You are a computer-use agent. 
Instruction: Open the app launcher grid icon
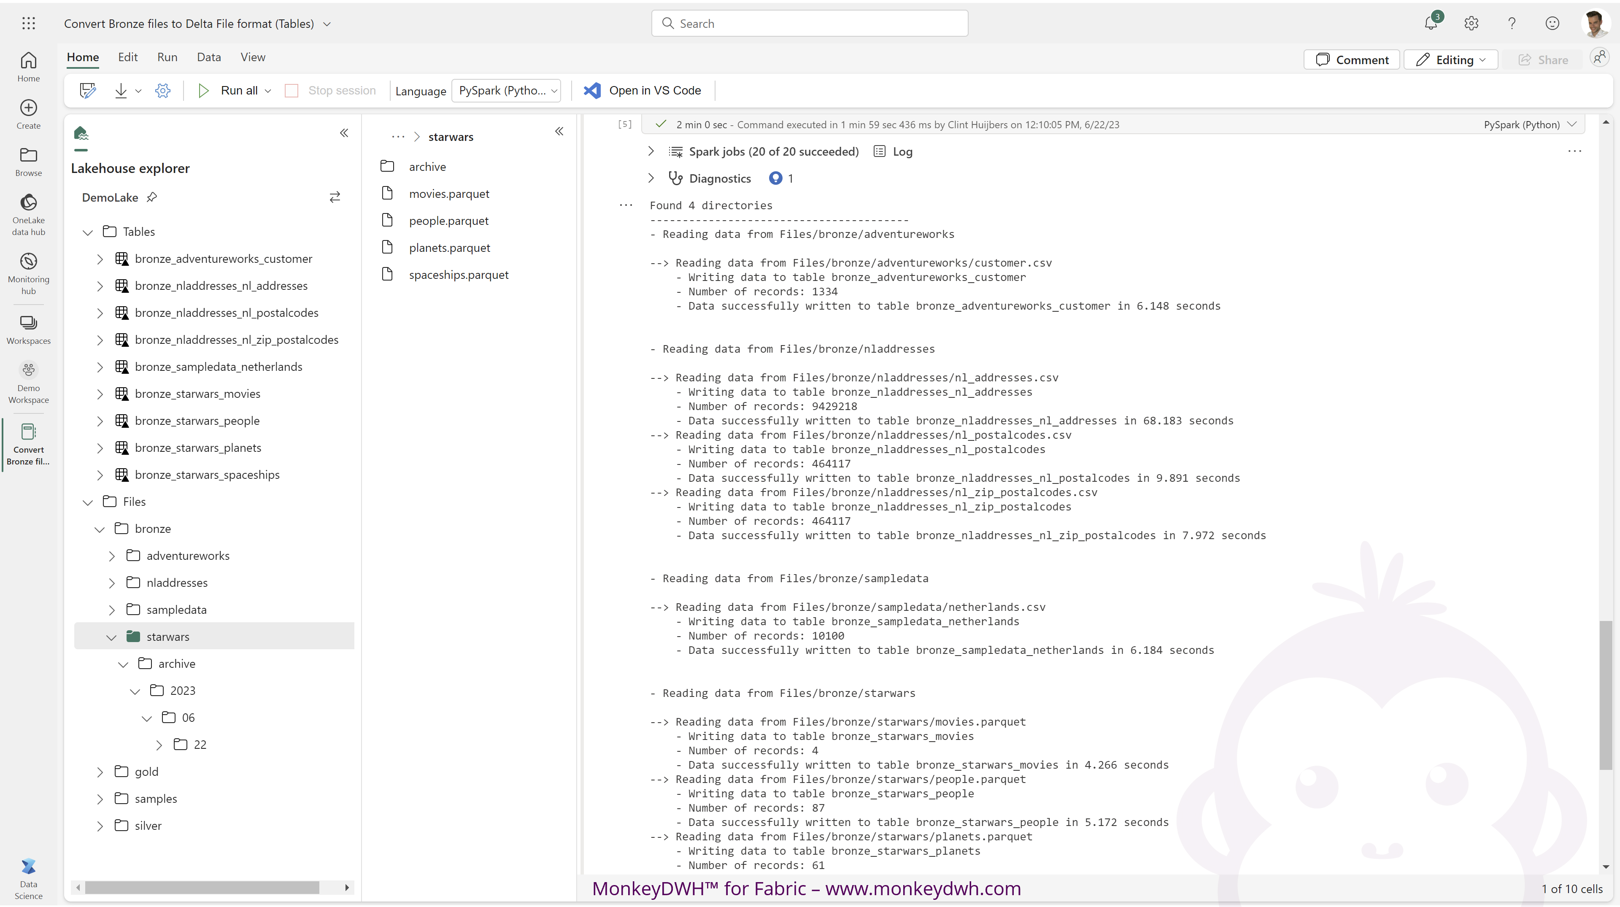click(x=28, y=23)
